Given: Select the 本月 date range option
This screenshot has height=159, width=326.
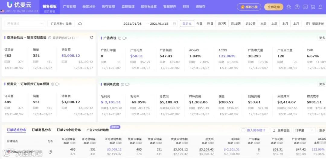Looking at the screenshot, I should coord(285,24).
